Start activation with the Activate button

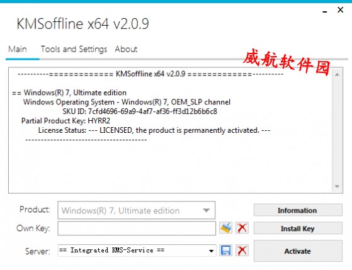[x=298, y=250]
